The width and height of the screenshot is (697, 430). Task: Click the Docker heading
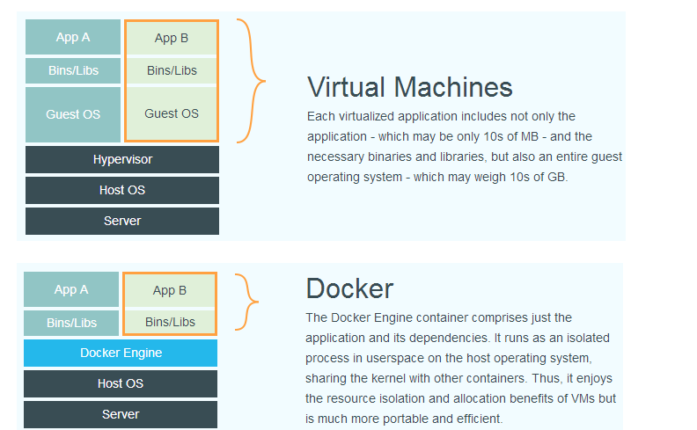coord(350,288)
